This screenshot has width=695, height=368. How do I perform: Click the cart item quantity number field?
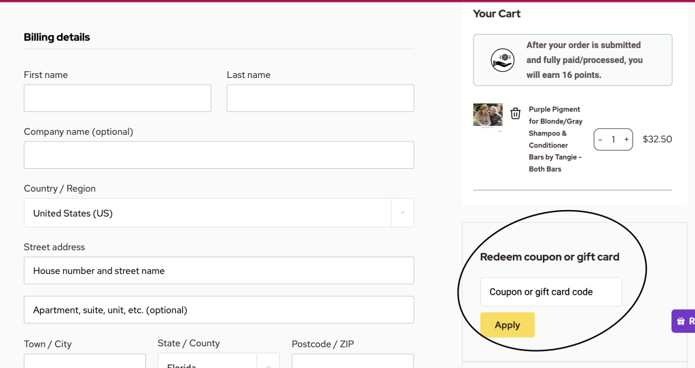613,140
